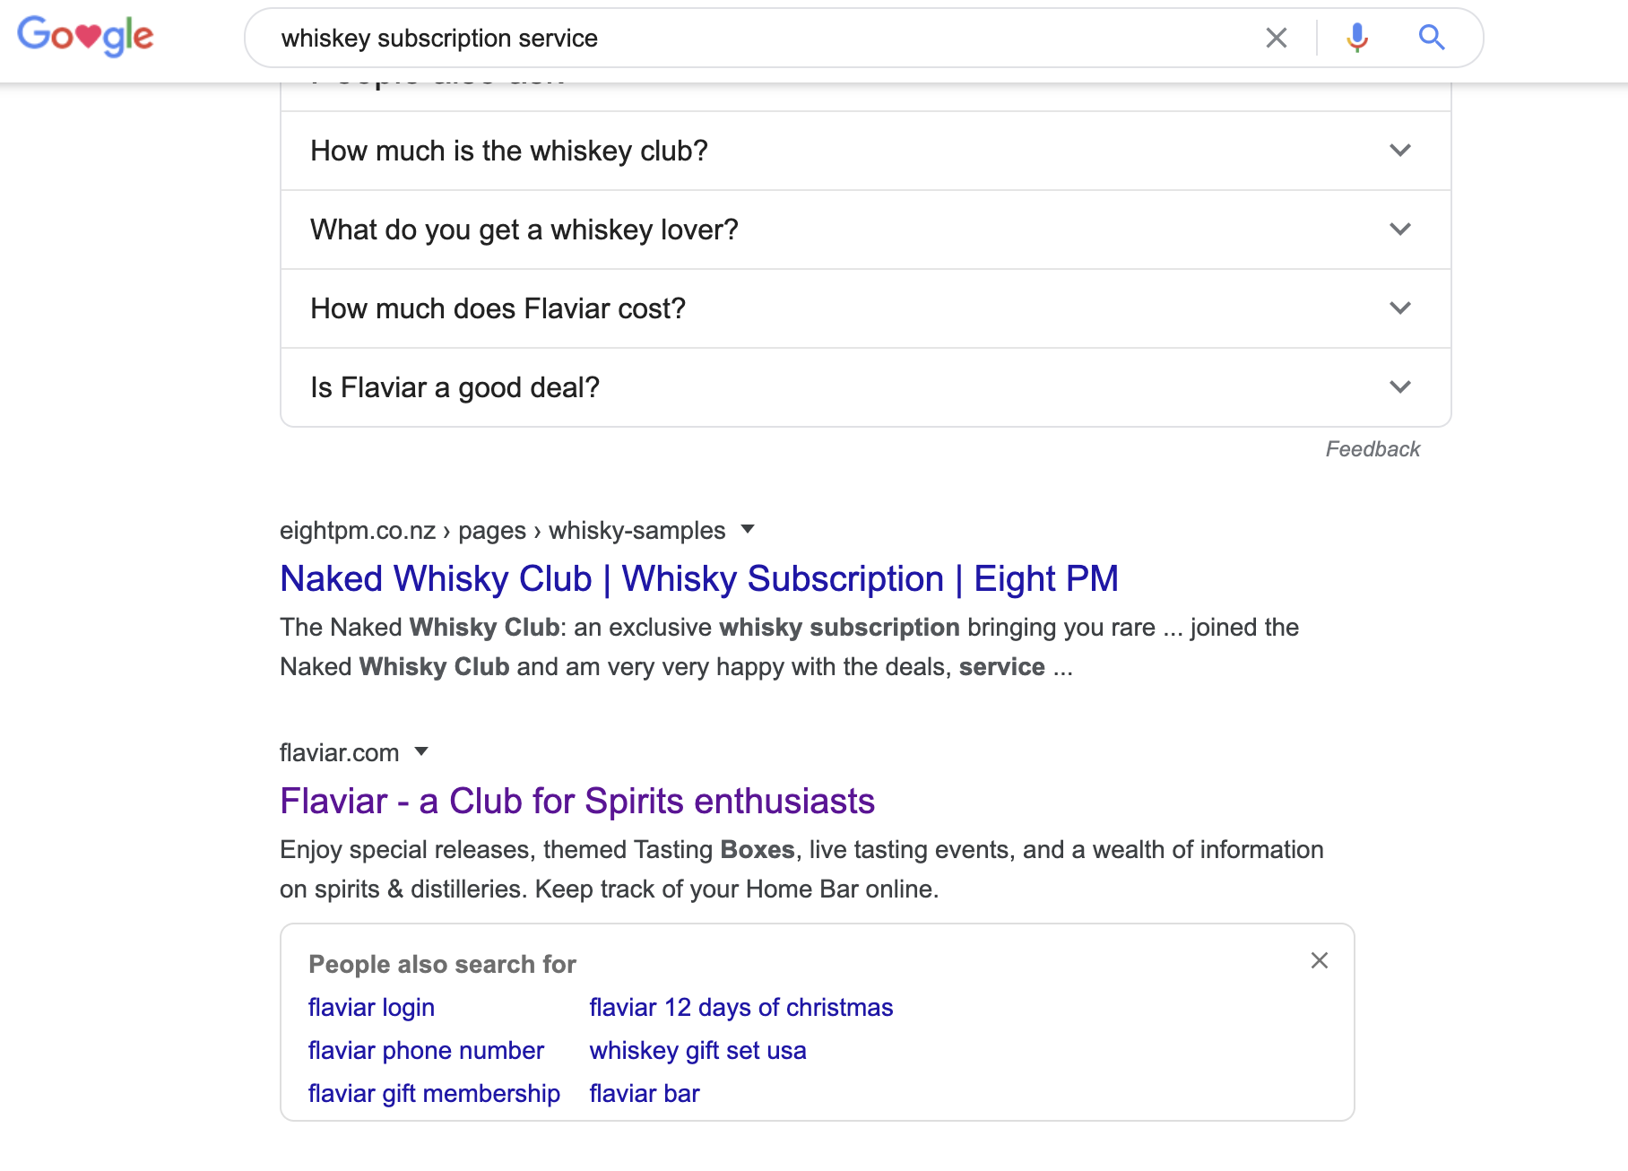Open dropdown arrow beside flaviar.com URL
Screen dimensions: 1628x1171
coord(421,751)
